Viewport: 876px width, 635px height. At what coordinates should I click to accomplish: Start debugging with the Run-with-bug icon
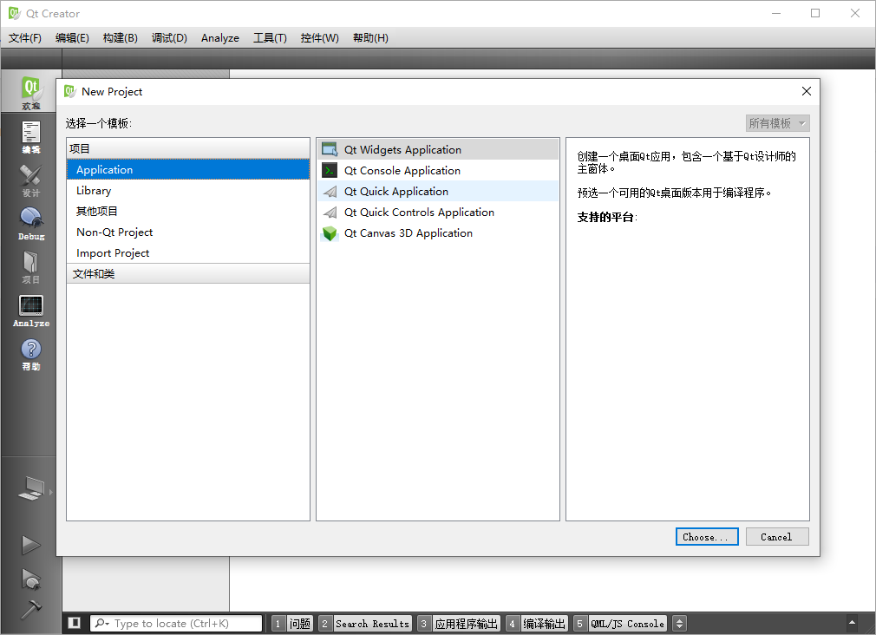30,579
